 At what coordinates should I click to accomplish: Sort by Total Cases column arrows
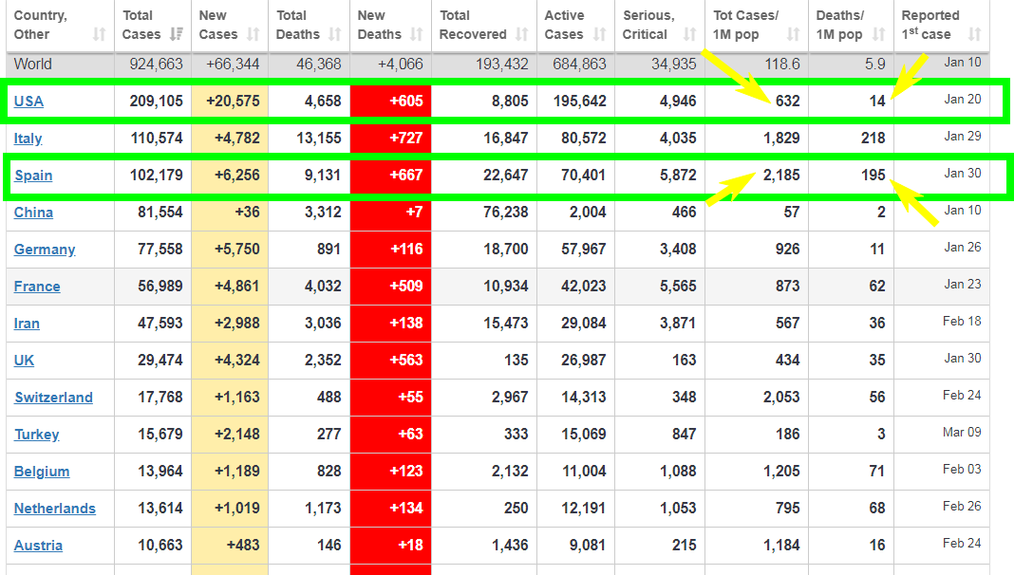[x=176, y=34]
